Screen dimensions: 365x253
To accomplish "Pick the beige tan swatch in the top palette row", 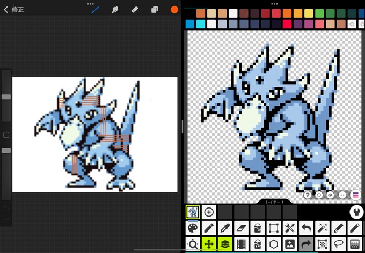I will [x=211, y=13].
